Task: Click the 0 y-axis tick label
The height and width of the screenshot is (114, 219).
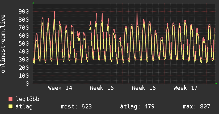Action: (27, 84)
